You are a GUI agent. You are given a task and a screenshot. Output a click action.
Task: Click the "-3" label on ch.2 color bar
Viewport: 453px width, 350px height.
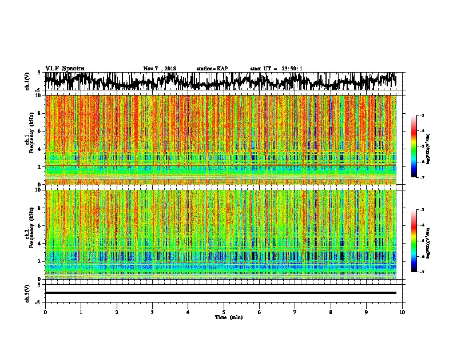(x=422, y=210)
